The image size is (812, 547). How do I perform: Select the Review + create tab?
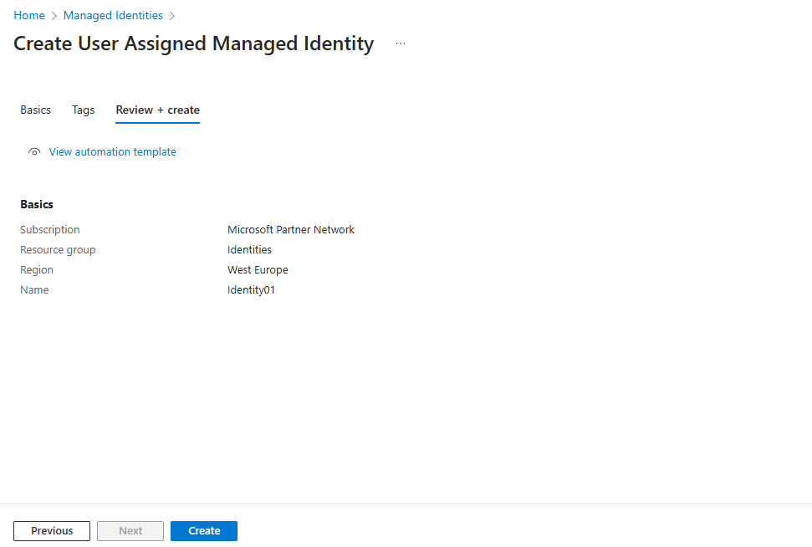(157, 110)
